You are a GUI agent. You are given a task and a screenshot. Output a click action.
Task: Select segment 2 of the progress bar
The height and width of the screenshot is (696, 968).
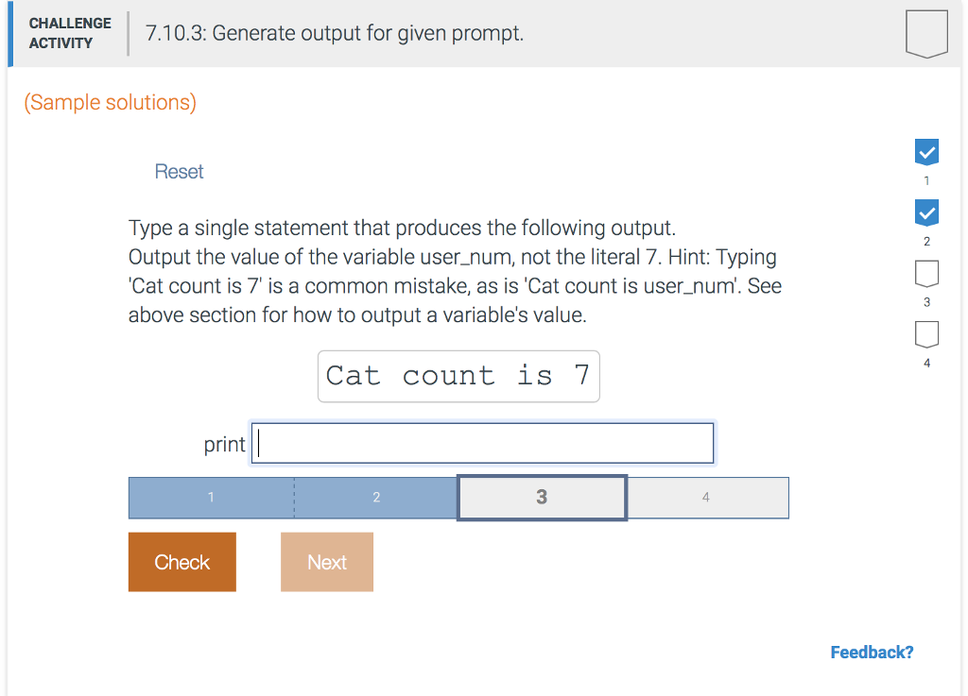coord(376,498)
